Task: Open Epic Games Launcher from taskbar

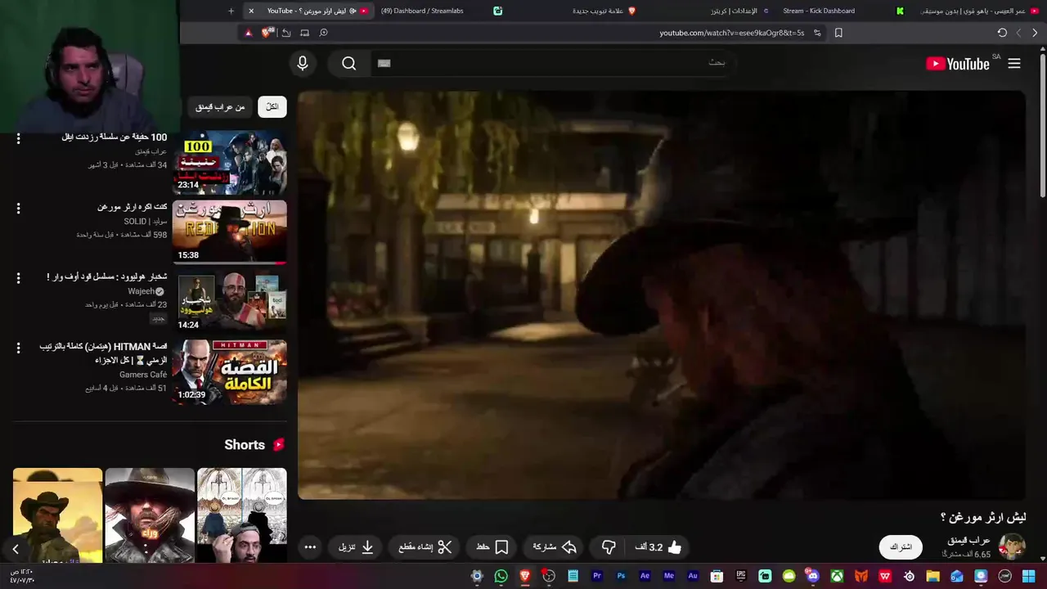Action: tap(741, 576)
